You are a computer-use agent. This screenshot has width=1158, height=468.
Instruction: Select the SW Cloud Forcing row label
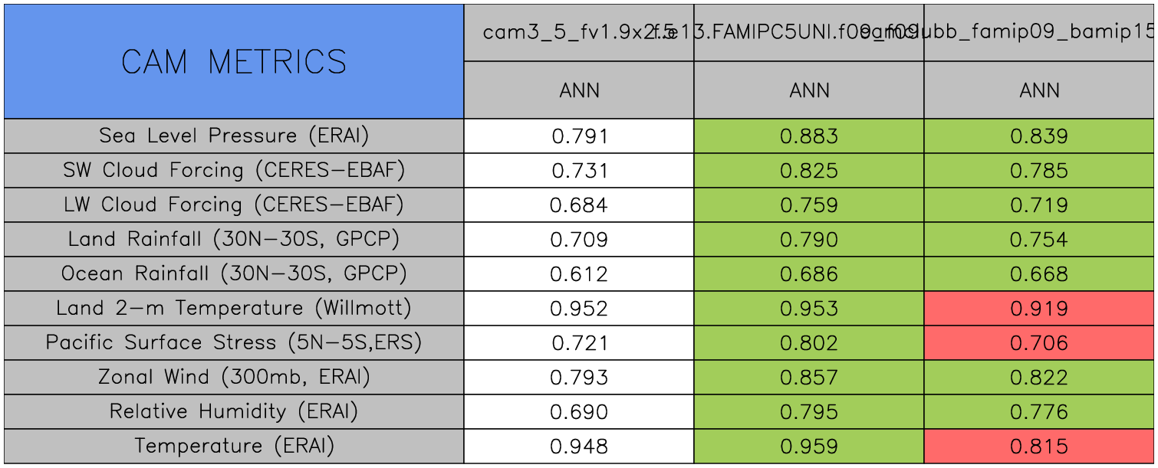(234, 171)
